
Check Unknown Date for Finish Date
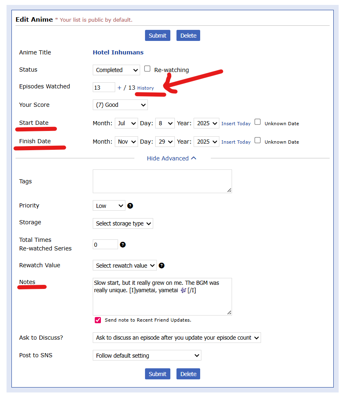[x=258, y=140]
